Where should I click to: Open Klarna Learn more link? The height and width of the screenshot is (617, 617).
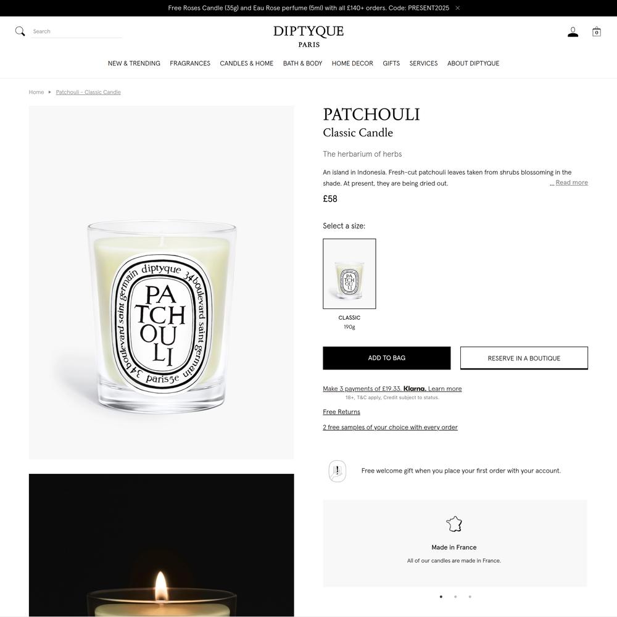(445, 389)
